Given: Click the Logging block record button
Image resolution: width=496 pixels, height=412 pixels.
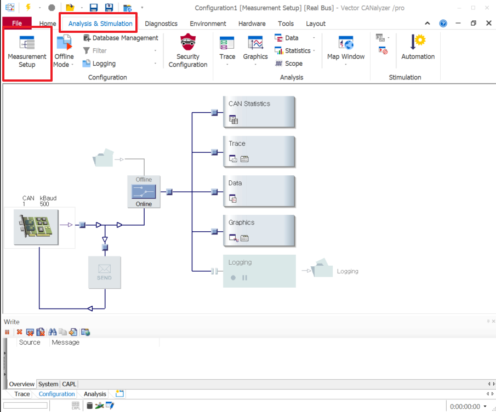Looking at the screenshot, I should click(233, 278).
